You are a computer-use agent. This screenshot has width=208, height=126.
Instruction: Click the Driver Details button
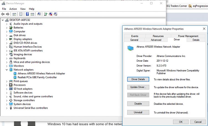(x=138, y=79)
